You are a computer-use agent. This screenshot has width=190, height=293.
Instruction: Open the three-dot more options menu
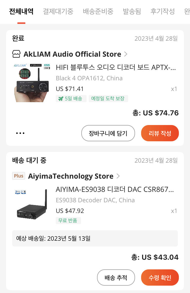[x=20, y=133]
